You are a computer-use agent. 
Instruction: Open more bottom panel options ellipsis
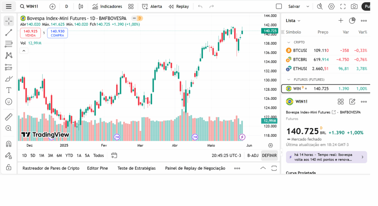237,168
